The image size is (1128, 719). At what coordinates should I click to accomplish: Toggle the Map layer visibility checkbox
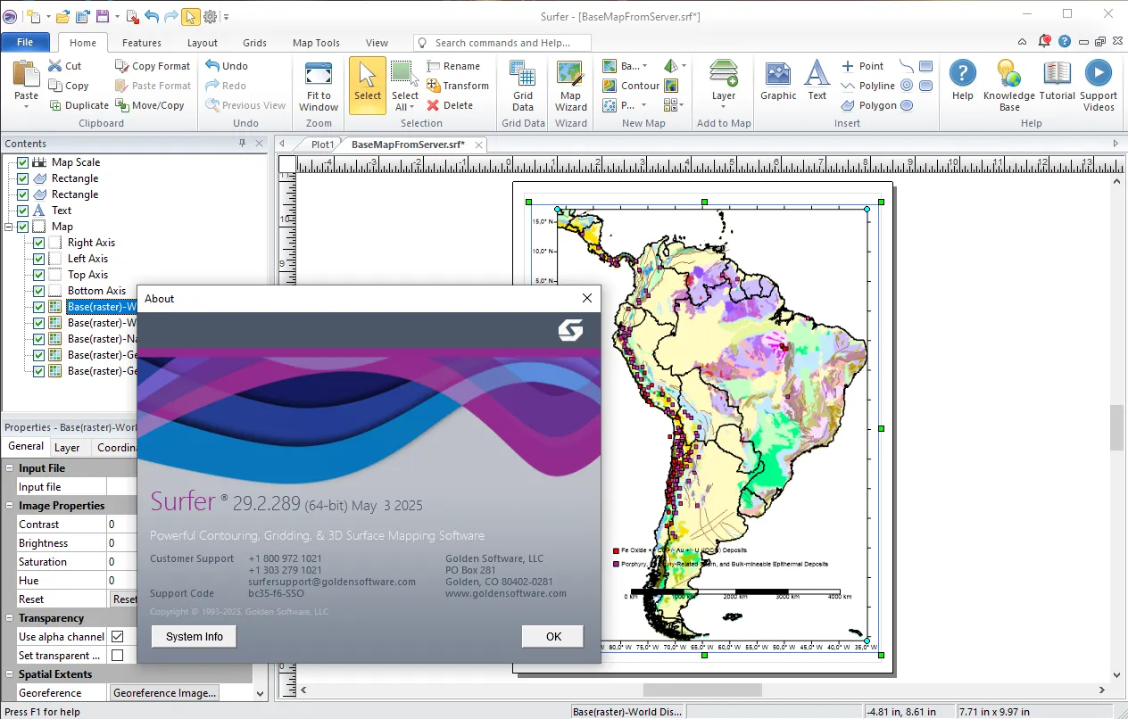[x=23, y=227]
